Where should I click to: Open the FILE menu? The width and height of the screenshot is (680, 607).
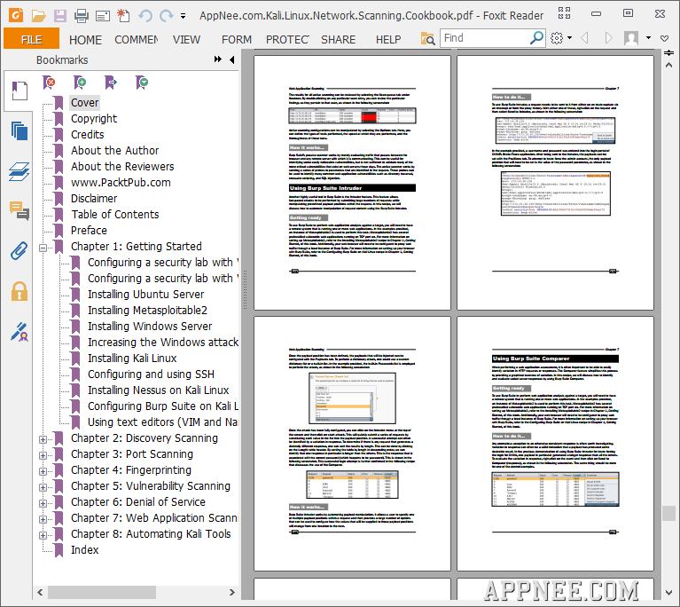pos(31,40)
